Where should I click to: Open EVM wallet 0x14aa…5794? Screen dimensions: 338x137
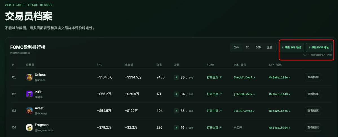click(280, 128)
